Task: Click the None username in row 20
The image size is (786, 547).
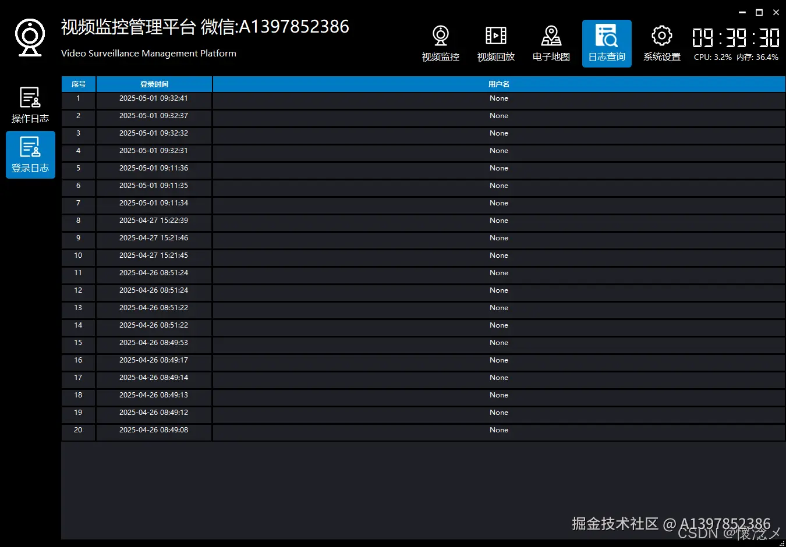Action: 499,430
